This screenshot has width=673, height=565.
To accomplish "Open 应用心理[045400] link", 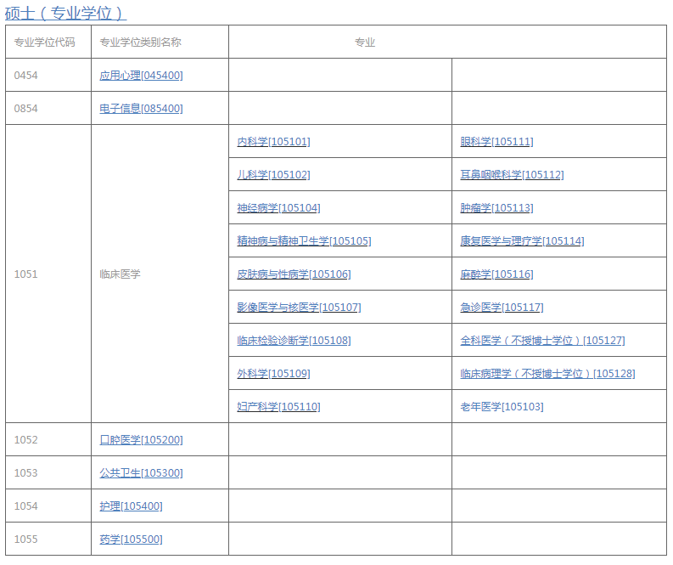I will (x=141, y=75).
